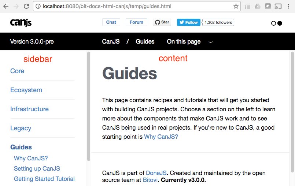
Task: Open Why CanJS? in the sidebar
Action: pos(31,158)
